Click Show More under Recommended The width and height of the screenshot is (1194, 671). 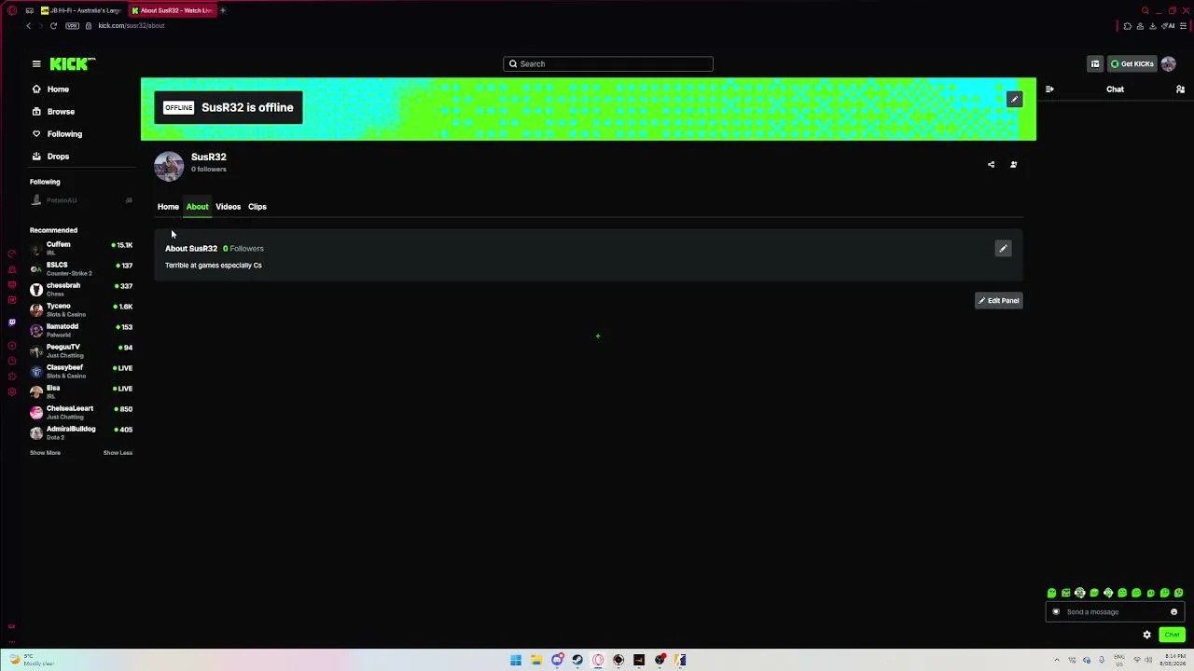click(x=45, y=453)
